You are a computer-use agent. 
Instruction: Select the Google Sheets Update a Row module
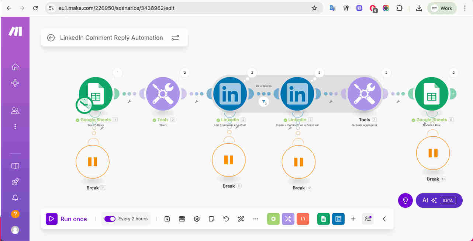[x=432, y=94]
